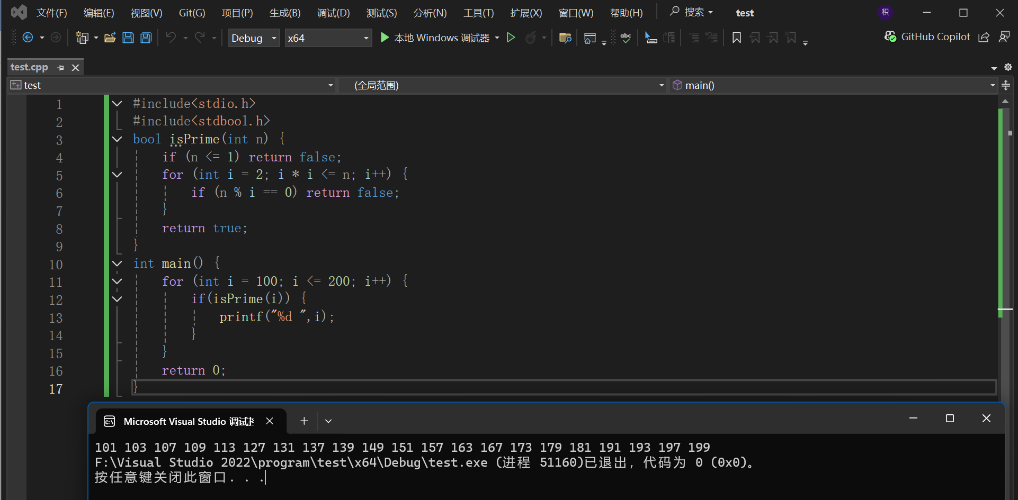Open a new console tab with plus
Image resolution: width=1018 pixels, height=500 pixels.
pyautogui.click(x=304, y=421)
